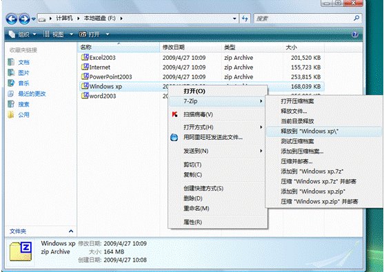The width and height of the screenshot is (384, 272).
Task: Select the Windows xp zip file icon
Action: pos(85,86)
